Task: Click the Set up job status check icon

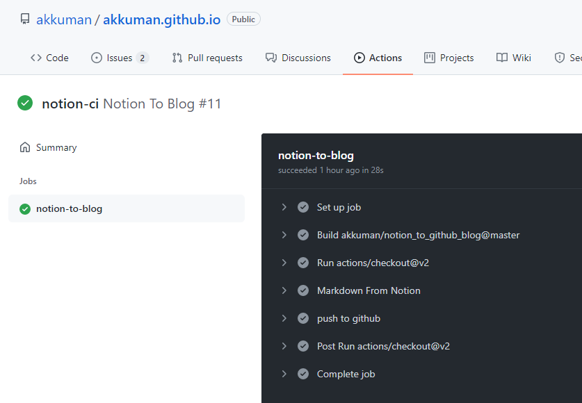Action: click(303, 207)
